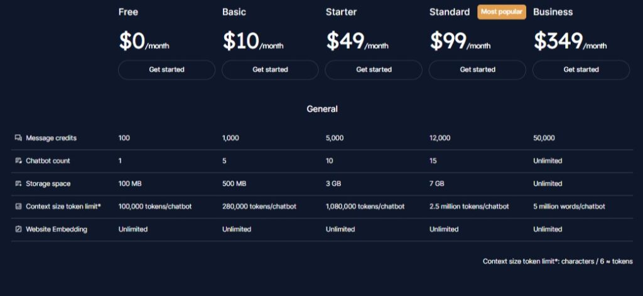Click the Chatbot count icon
The width and height of the screenshot is (643, 296).
pos(18,161)
